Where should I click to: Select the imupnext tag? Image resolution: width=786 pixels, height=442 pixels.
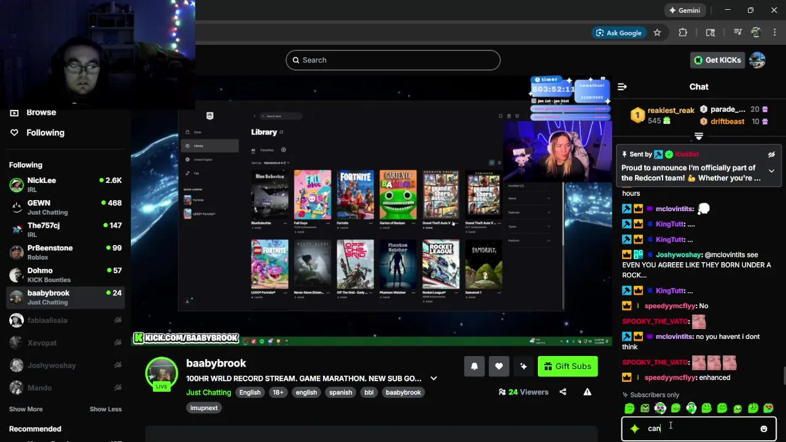(x=204, y=408)
